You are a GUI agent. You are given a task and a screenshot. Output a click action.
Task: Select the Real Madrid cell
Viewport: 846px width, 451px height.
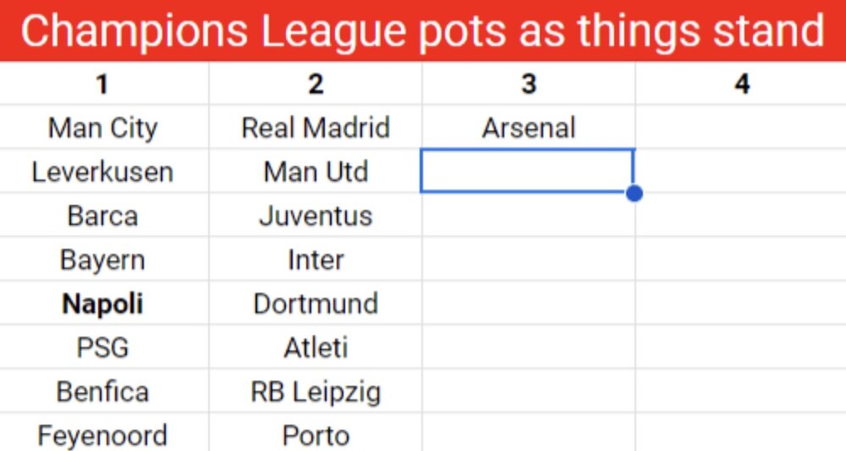316,128
